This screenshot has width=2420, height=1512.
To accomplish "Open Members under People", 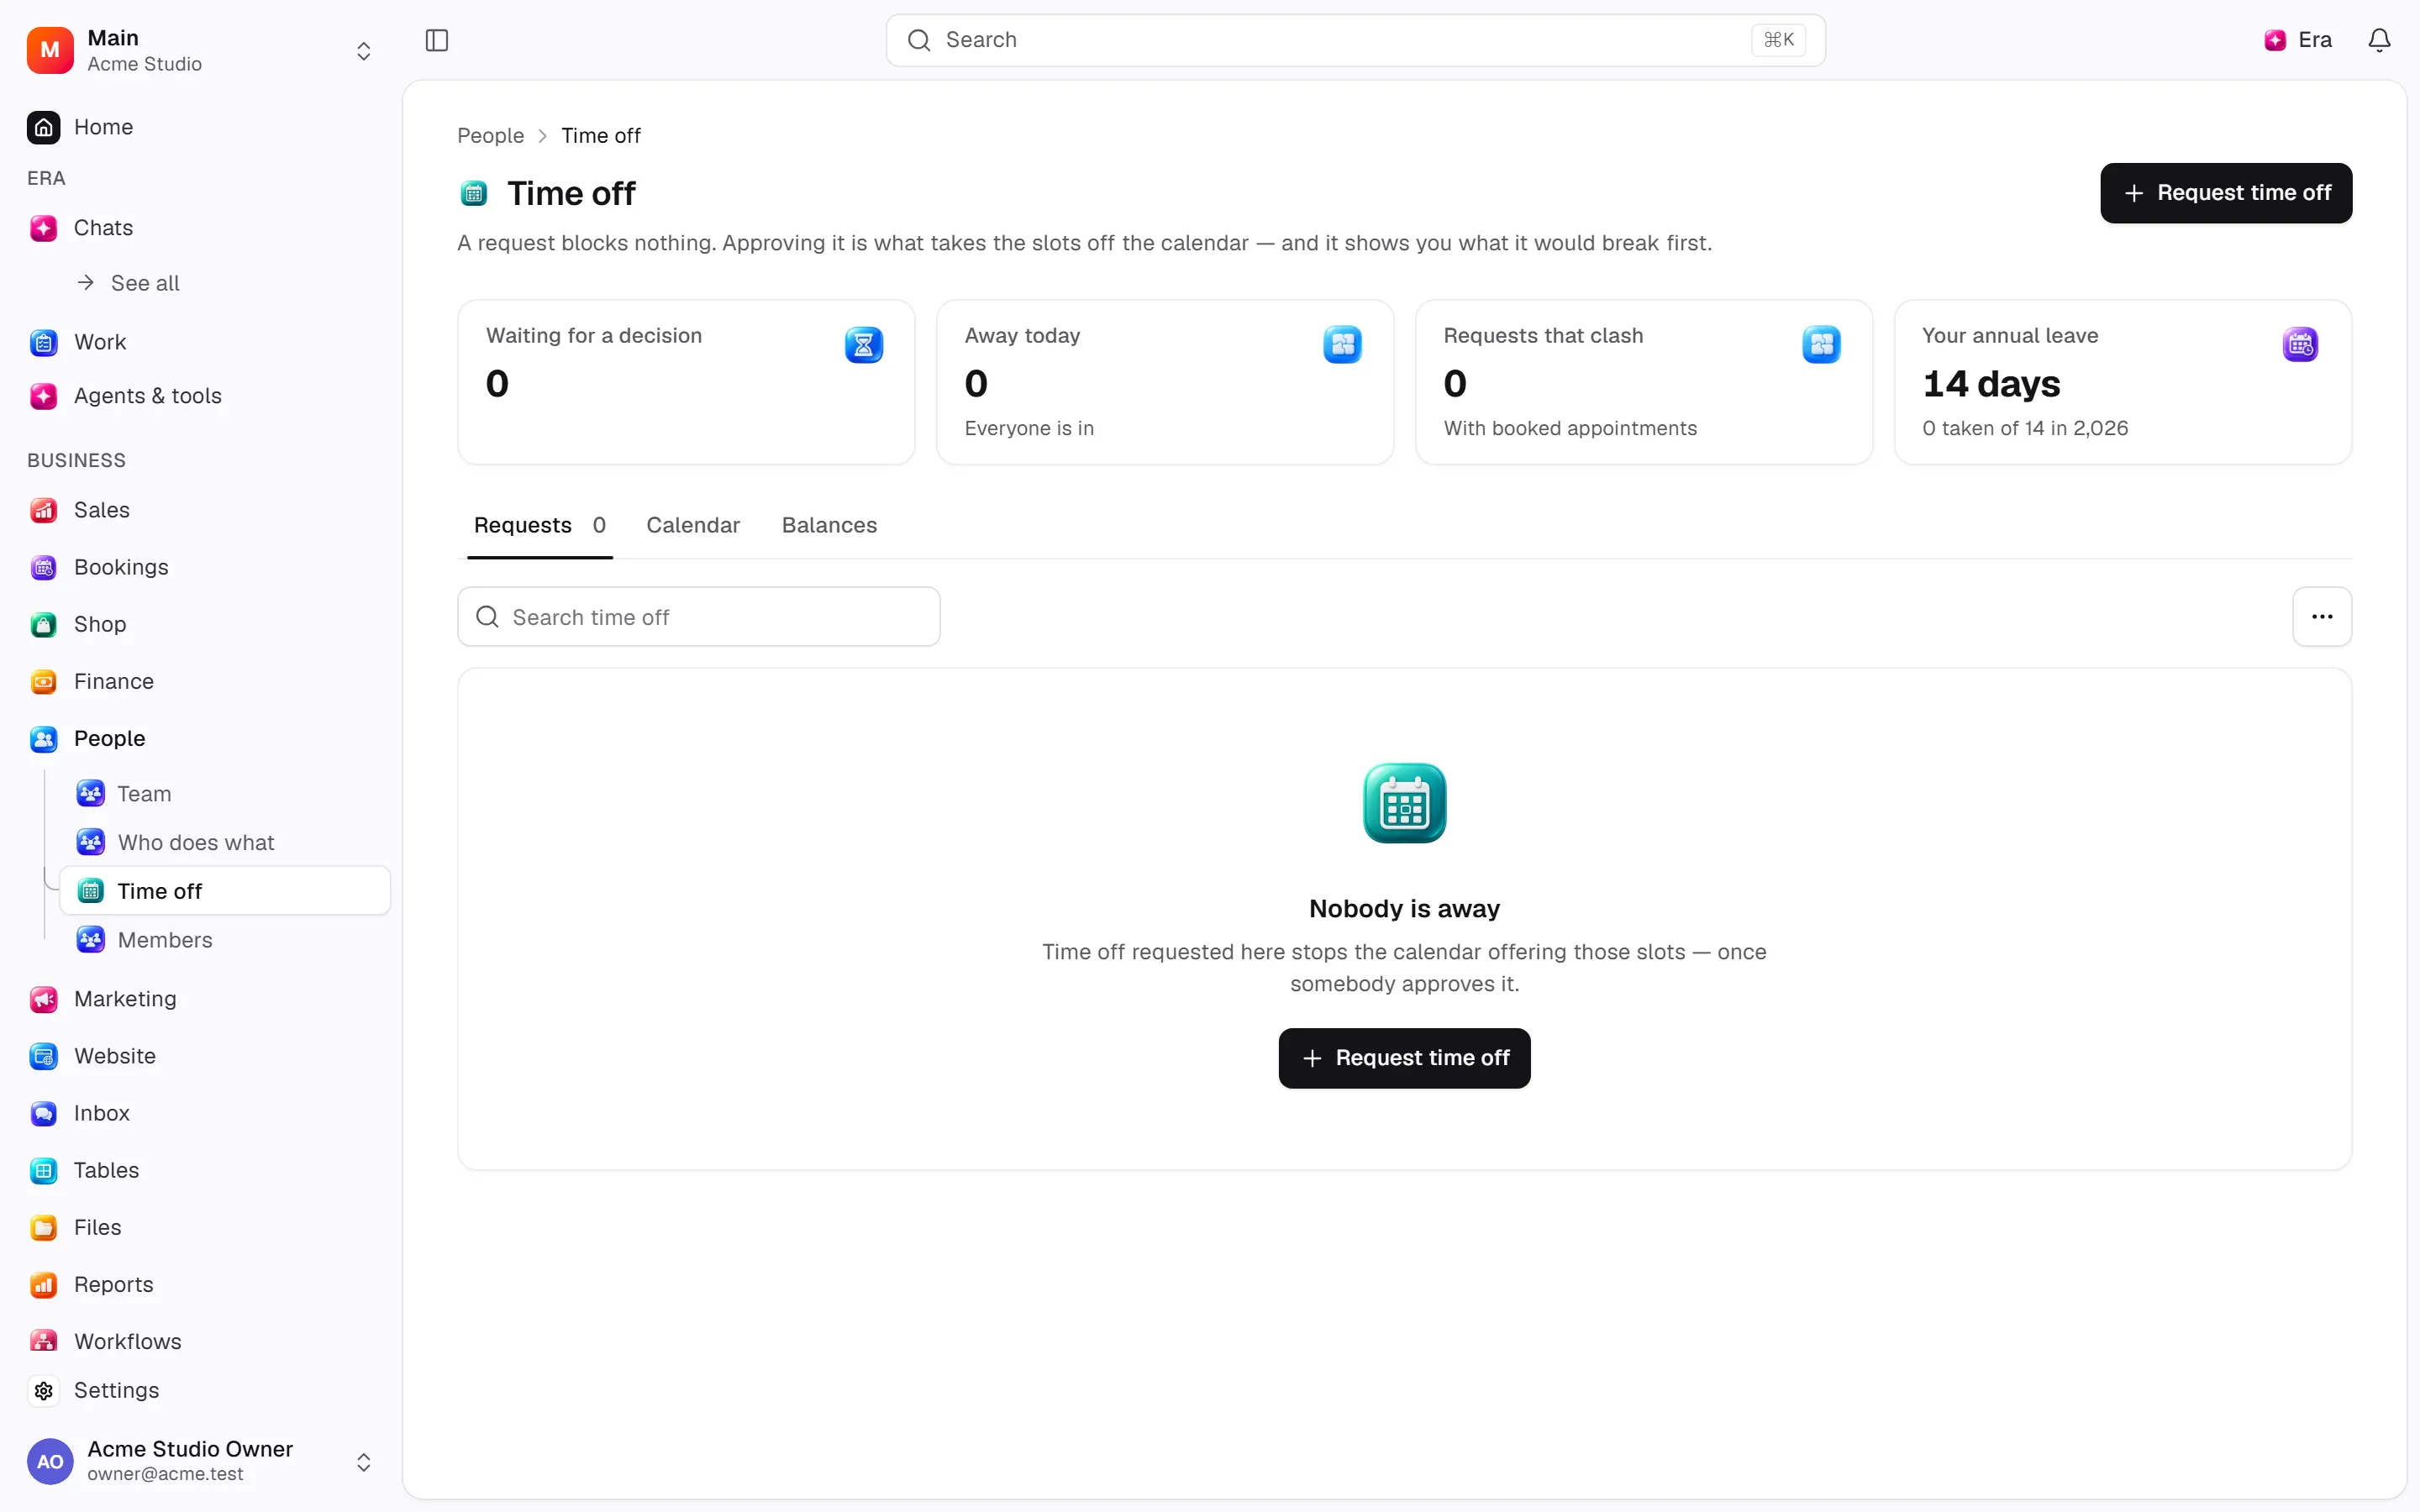I will point(165,940).
